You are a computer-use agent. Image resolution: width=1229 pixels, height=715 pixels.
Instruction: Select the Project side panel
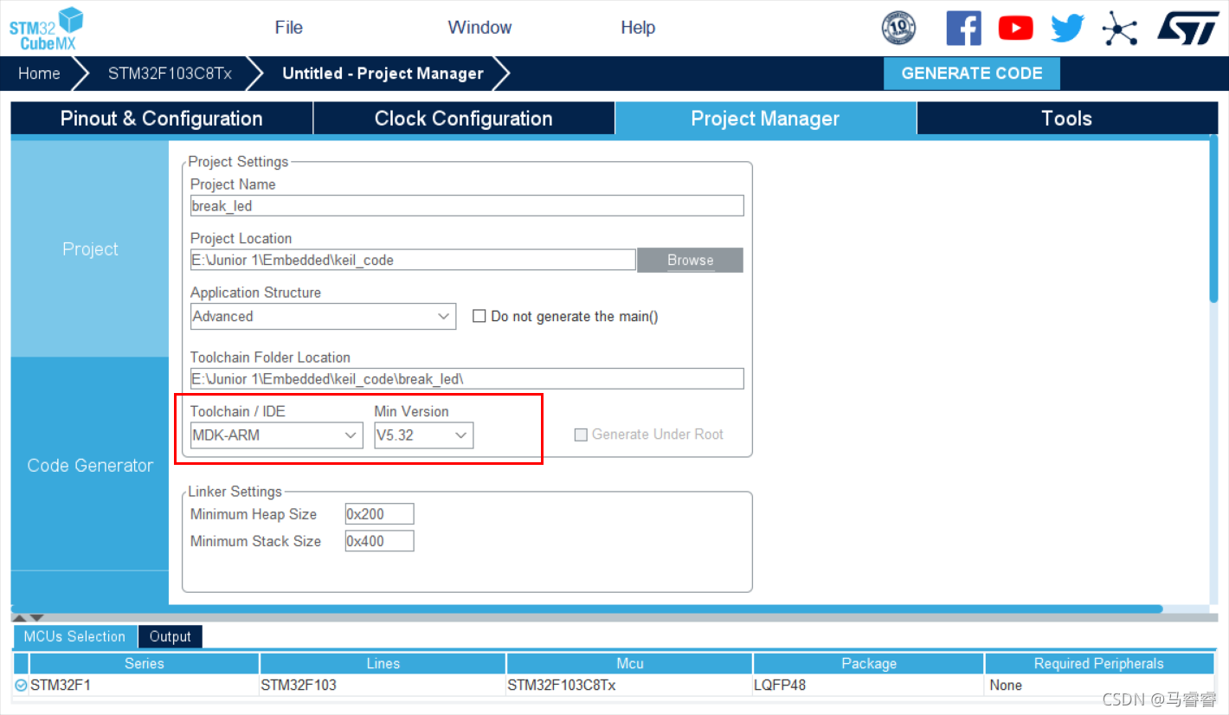pyautogui.click(x=90, y=249)
